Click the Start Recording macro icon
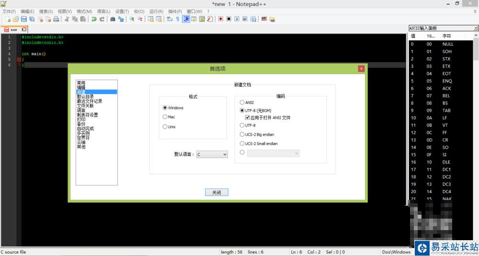 pyautogui.click(x=220, y=19)
